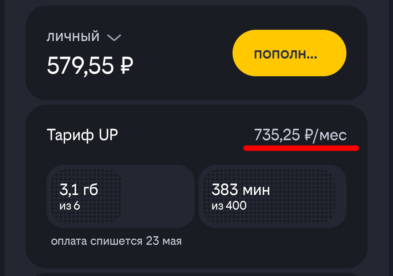This screenshot has width=393, height=276.
Task: Click the 383 мин remaining minutes value
Action: (x=241, y=190)
